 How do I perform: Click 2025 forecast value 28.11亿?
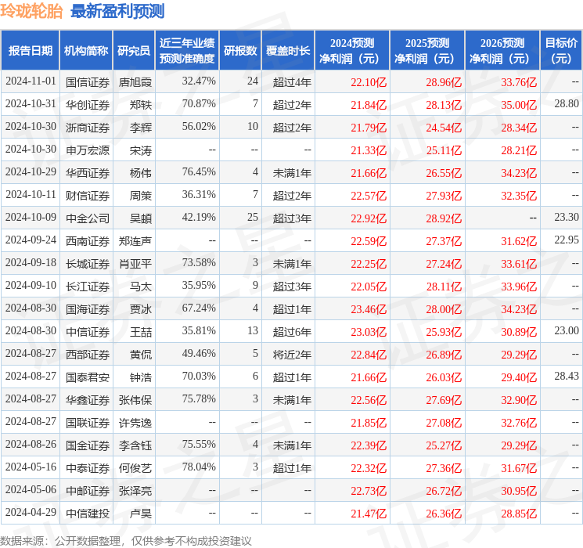pyautogui.click(x=444, y=287)
